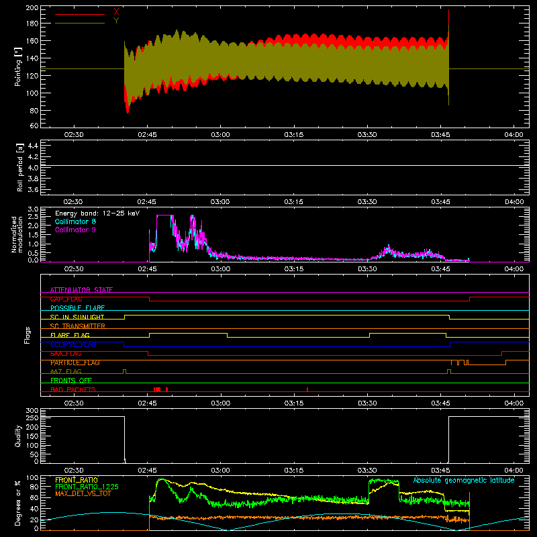The width and height of the screenshot is (537, 537).
Task: Click the ATTENUATOR_STATE flag label
Action: click(81, 290)
